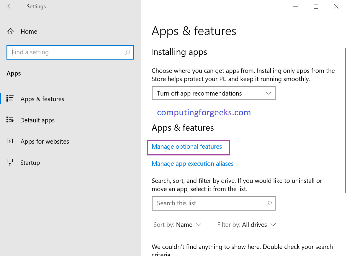Minimize the Settings window
347x256 pixels.
point(295,6)
